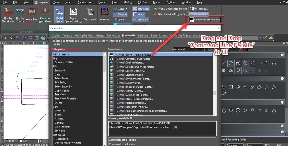
Task: Click Palettes\Materials Palette... in the list
Action: 130,103
